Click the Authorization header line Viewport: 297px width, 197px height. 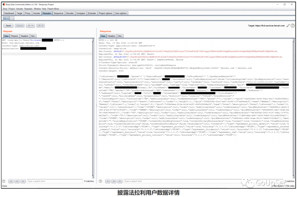pyautogui.click(x=24, y=49)
